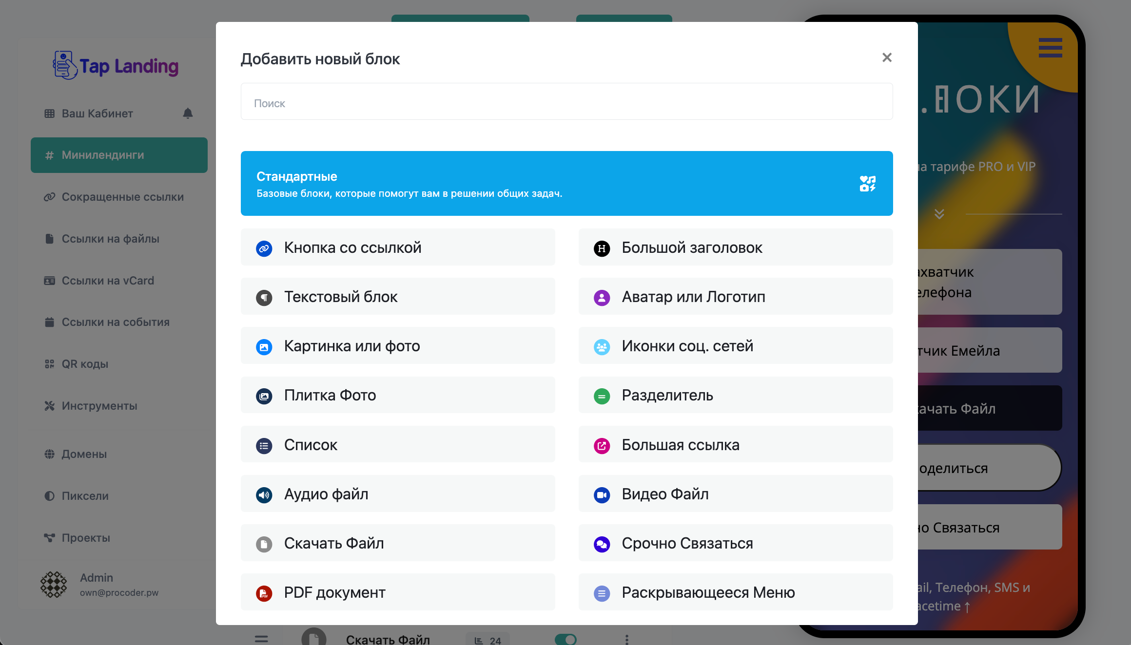Open three-dot options for Download File row
Image resolution: width=1131 pixels, height=645 pixels.
click(626, 639)
